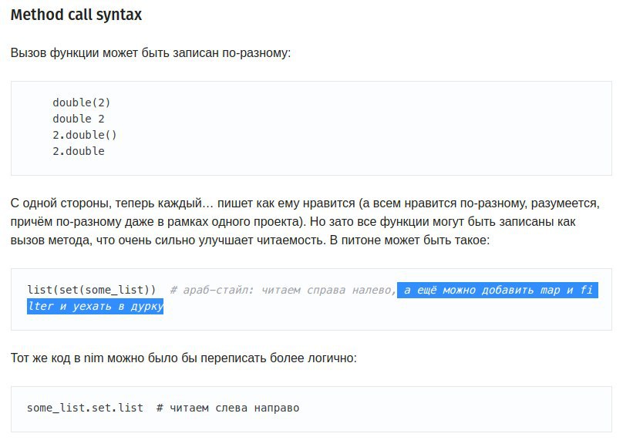Click the sentence 'Тот же код в nim'
Screen dimensions: 623x447
[x=184, y=358]
